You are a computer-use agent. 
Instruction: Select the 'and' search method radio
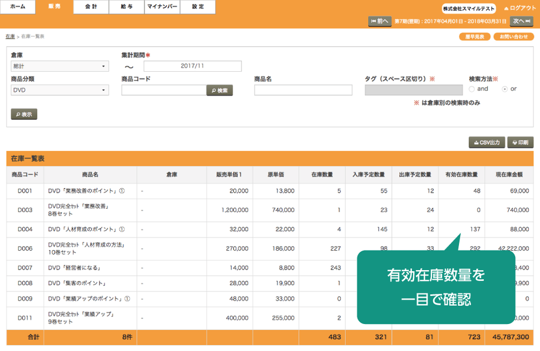(472, 89)
